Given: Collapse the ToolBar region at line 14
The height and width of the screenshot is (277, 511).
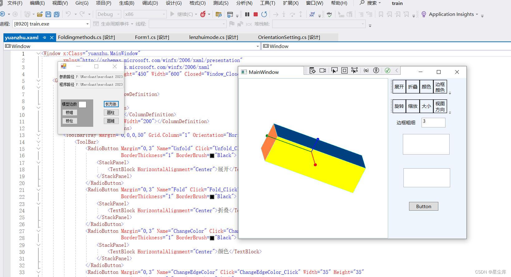Looking at the screenshot, I should click(x=38, y=142).
